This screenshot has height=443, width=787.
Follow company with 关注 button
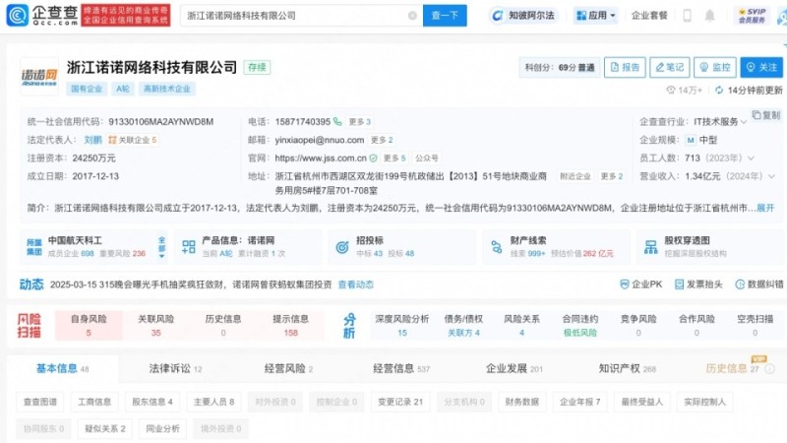click(761, 67)
